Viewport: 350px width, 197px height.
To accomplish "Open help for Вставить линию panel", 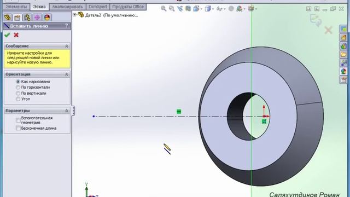I will tap(66, 26).
